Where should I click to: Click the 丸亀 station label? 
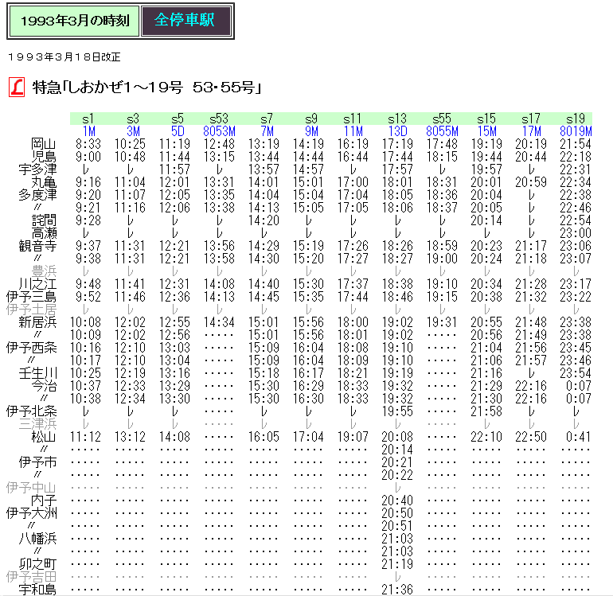(x=44, y=182)
